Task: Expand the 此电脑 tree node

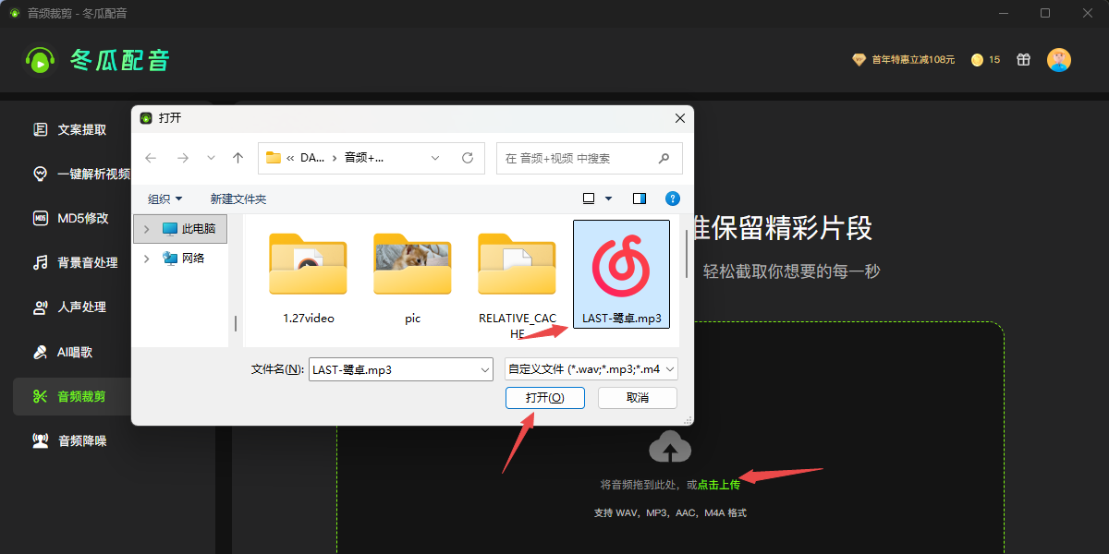Action: click(146, 228)
